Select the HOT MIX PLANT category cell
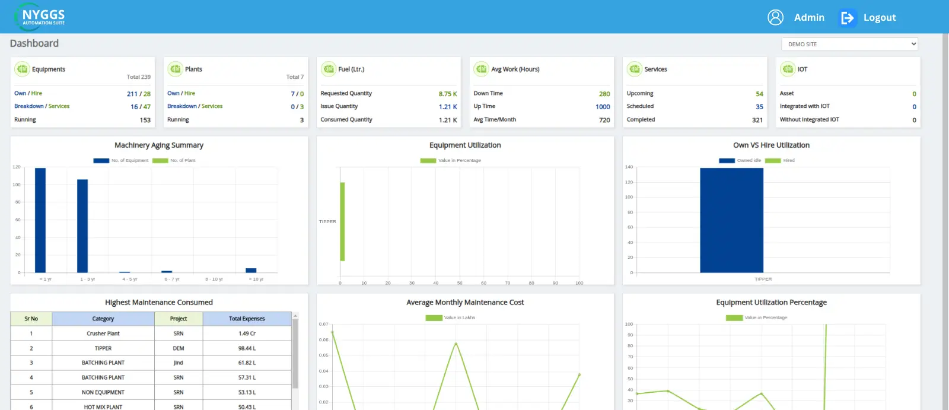This screenshot has height=410, width=949. [103, 407]
